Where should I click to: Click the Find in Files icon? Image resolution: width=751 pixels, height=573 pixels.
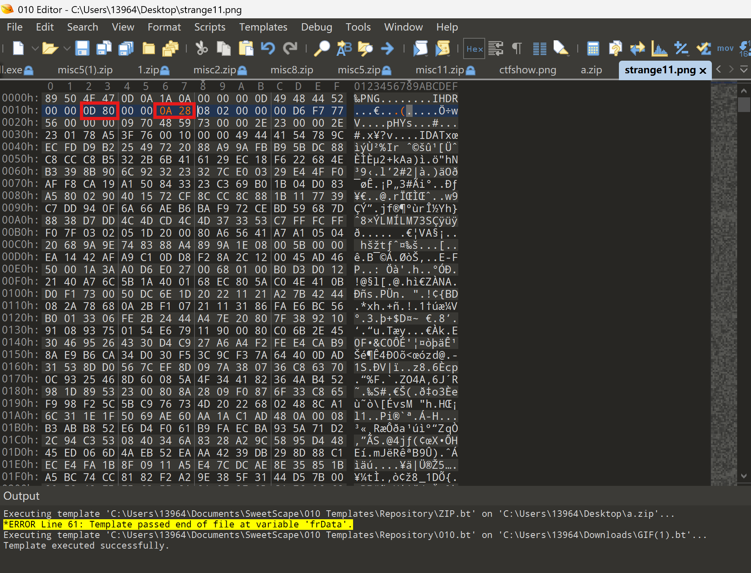point(365,48)
